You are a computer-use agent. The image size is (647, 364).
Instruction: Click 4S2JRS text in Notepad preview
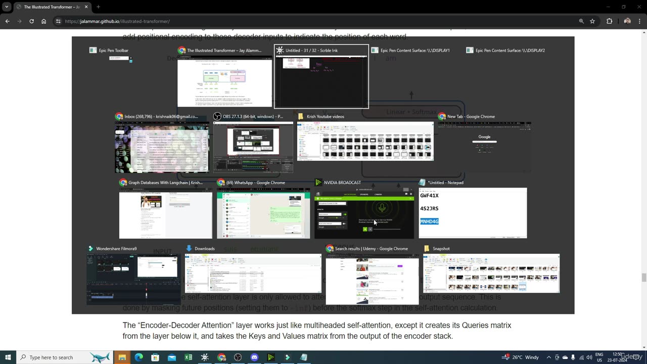pyautogui.click(x=429, y=208)
